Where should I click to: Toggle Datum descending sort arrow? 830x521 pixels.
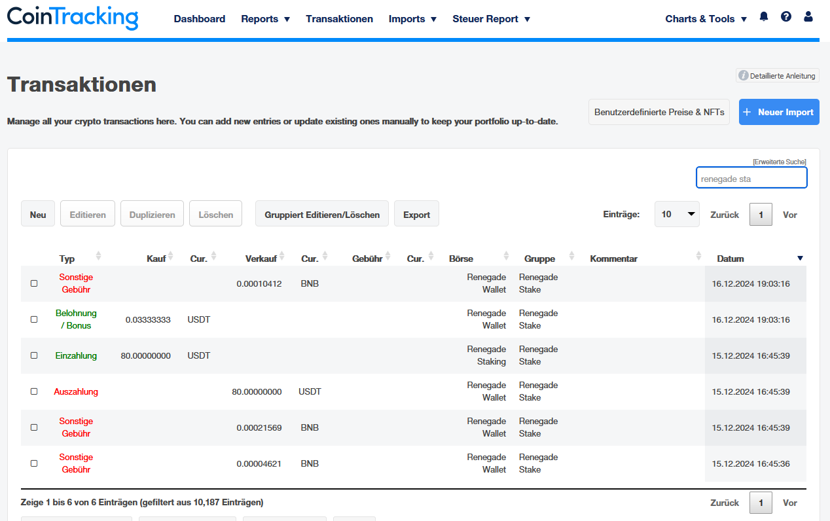pos(800,259)
